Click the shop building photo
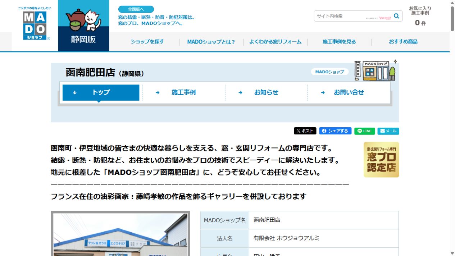455x256 pixels. coord(120,234)
